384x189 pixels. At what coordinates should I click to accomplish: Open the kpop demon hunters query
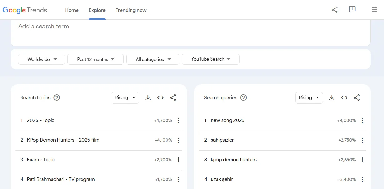point(233,160)
